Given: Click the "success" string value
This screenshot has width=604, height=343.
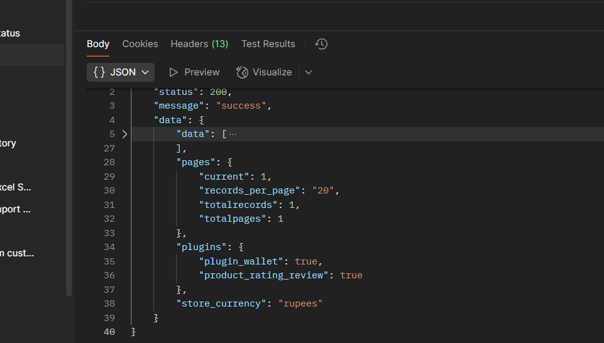Looking at the screenshot, I should [x=241, y=106].
